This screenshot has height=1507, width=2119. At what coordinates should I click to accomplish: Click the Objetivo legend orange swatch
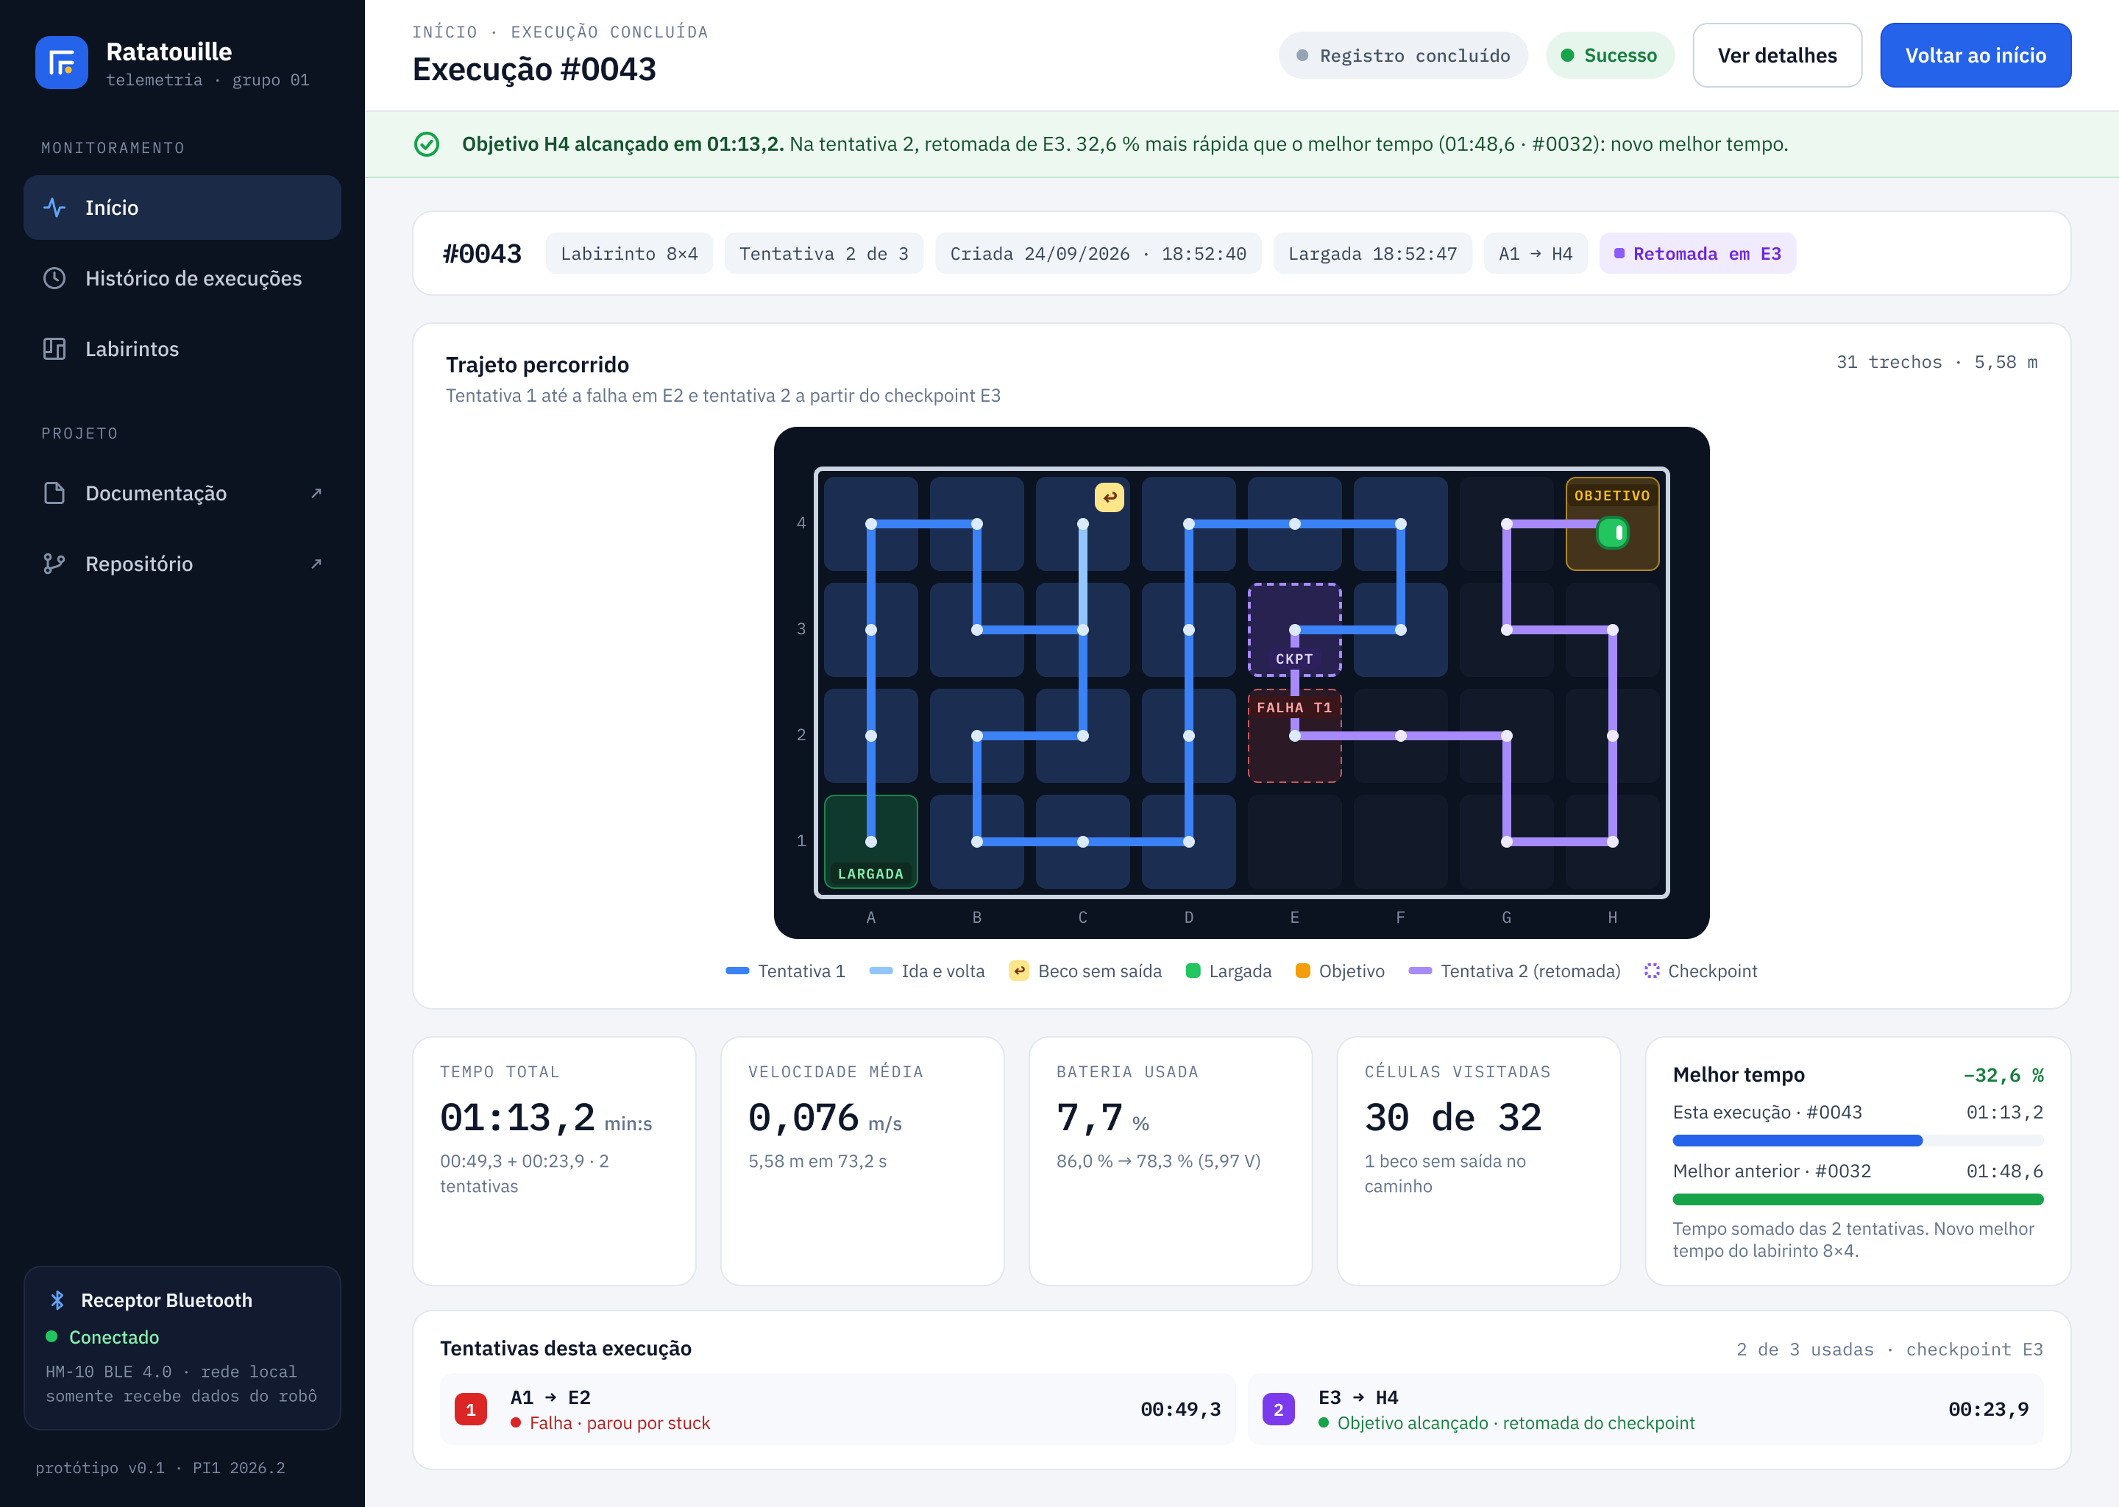(1302, 971)
